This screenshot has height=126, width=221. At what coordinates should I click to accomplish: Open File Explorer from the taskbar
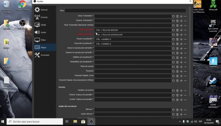pyautogui.click(x=75, y=122)
